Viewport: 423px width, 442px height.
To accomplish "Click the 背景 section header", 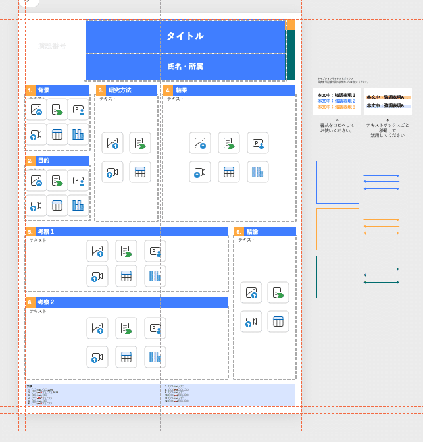I will pos(57,90).
